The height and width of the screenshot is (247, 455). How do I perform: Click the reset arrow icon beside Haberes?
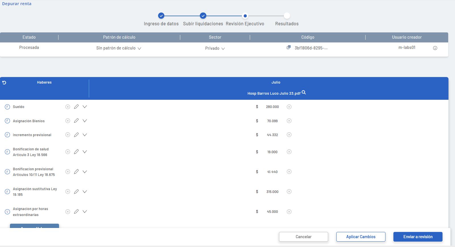click(x=4, y=82)
